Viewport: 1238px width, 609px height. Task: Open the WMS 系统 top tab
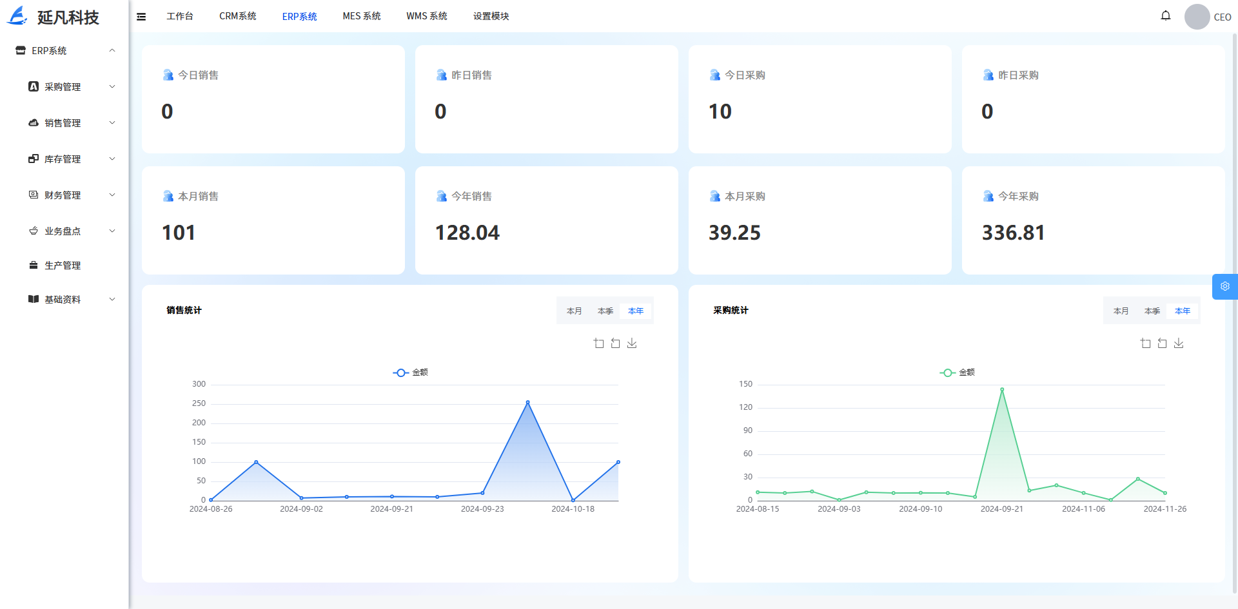tap(426, 16)
